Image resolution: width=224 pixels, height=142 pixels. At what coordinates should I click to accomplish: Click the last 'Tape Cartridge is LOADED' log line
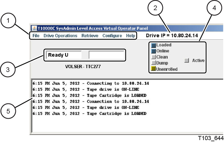click(89, 114)
